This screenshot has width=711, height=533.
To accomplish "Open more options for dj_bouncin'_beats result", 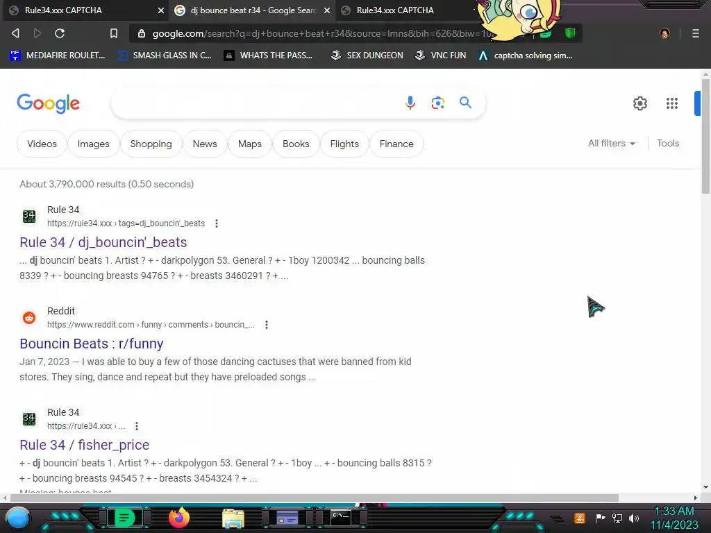I will point(217,223).
